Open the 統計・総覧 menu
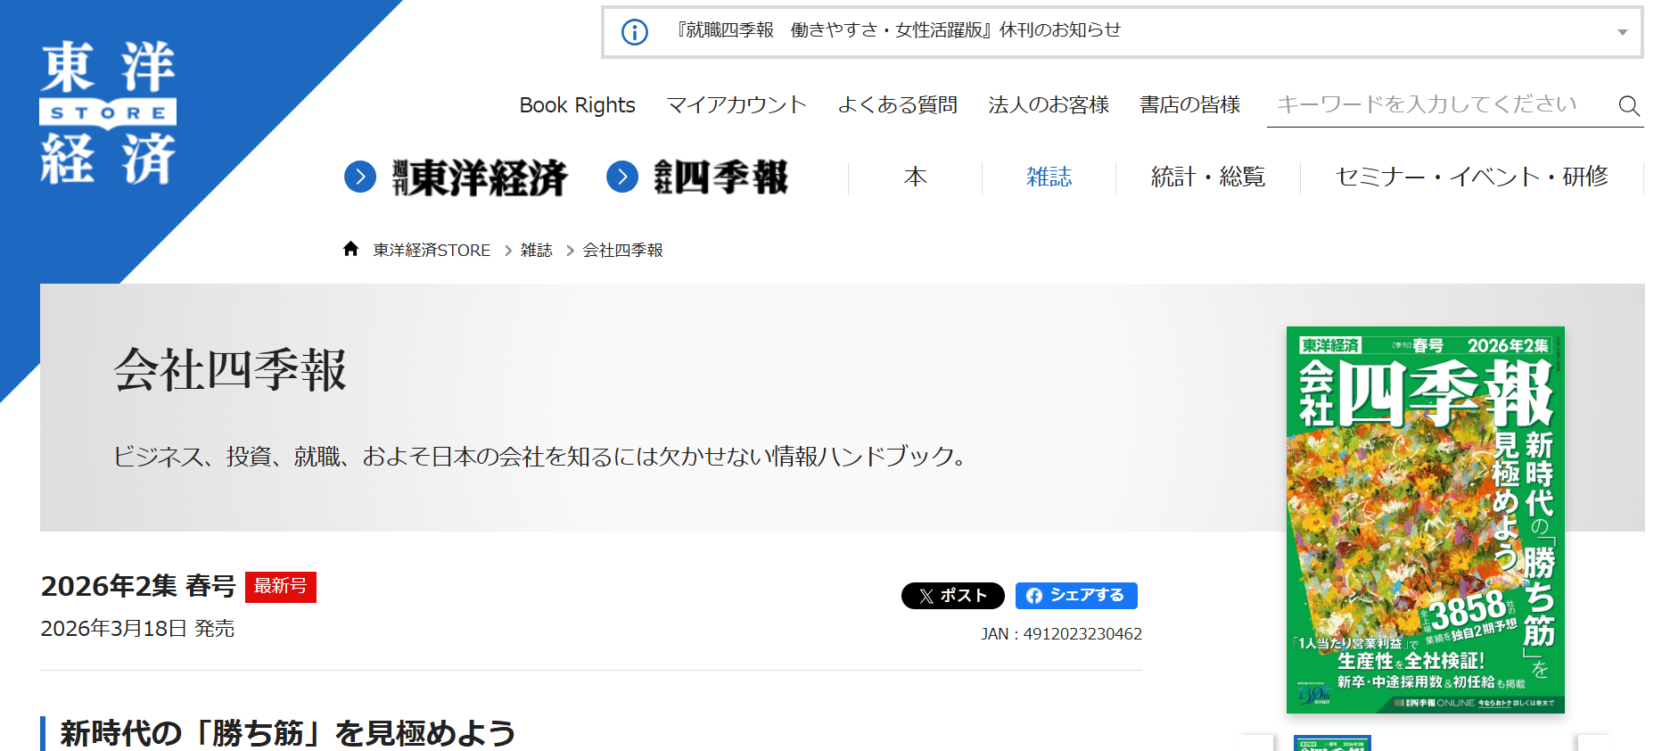1662x751 pixels. click(x=1207, y=177)
